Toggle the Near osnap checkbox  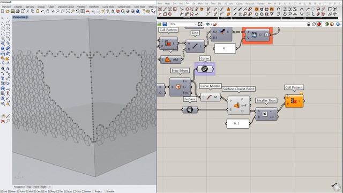pos(9,191)
